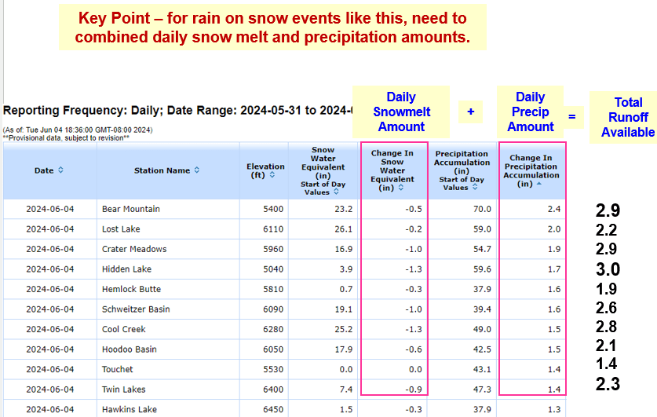The image size is (657, 417).
Task: Click the Daily Precip Amount yellow label
Action: 530,112
